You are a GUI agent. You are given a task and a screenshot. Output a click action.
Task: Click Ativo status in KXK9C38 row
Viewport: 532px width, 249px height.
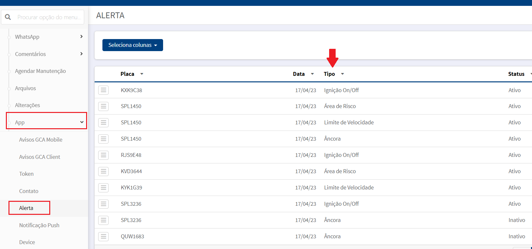pyautogui.click(x=515, y=90)
